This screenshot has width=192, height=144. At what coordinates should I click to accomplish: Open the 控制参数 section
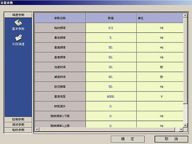[18, 119]
